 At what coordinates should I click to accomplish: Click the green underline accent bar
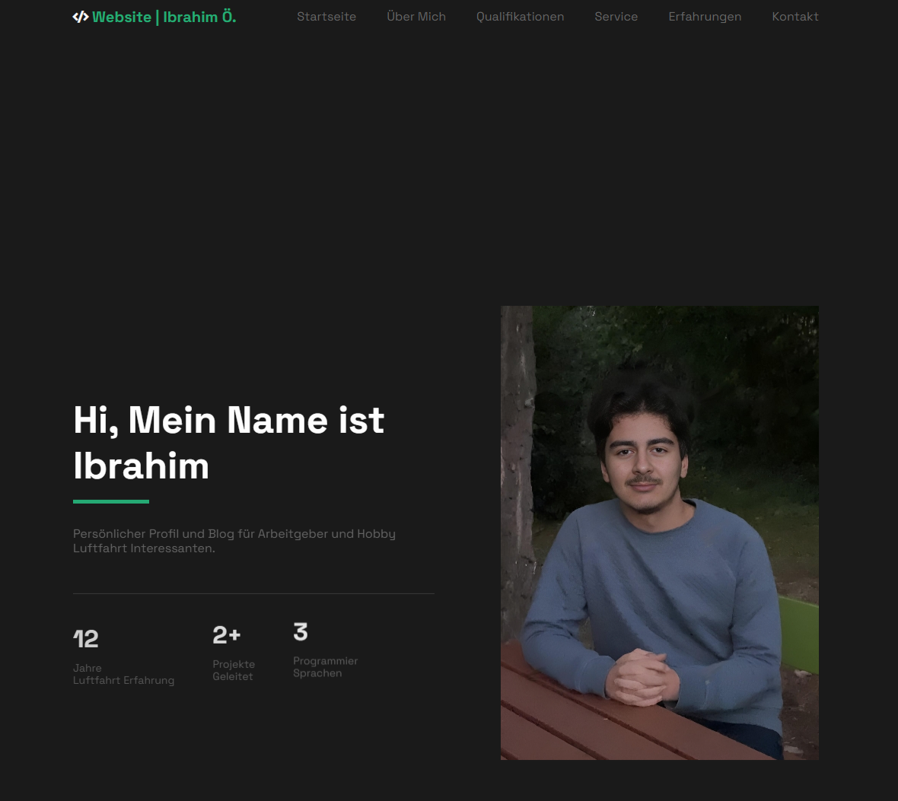pos(110,501)
